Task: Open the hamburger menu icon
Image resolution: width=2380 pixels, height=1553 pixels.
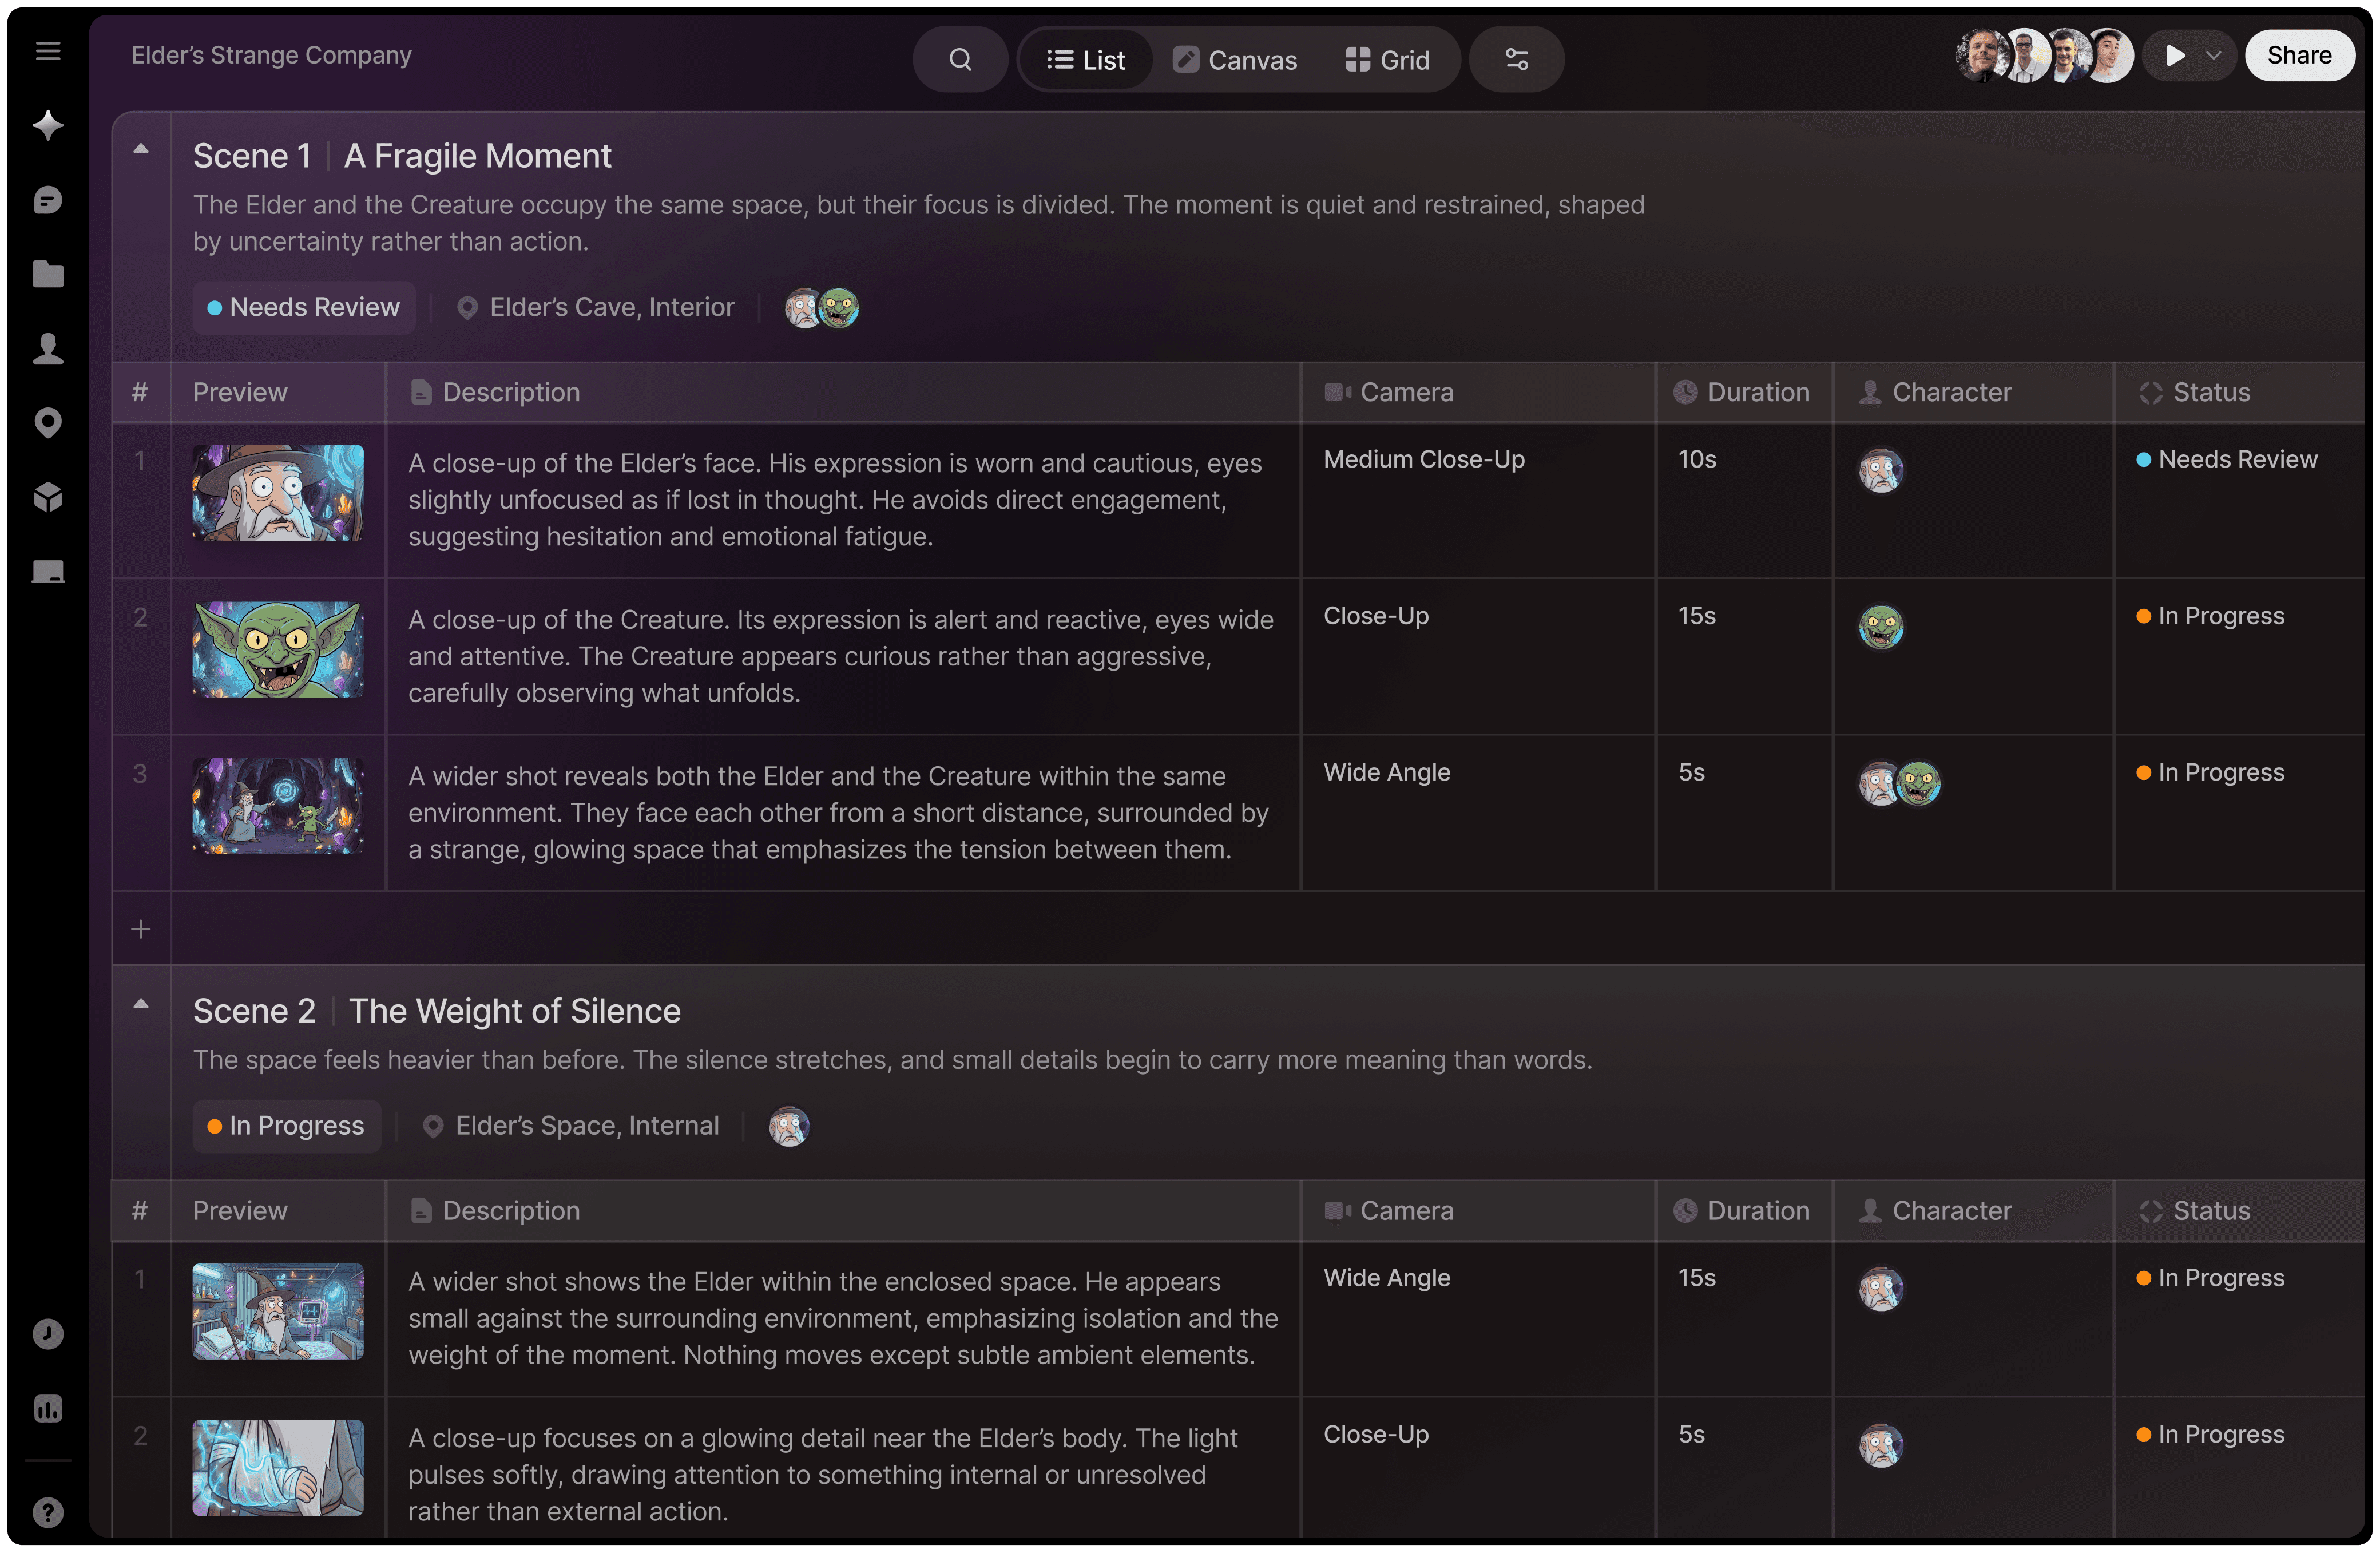Action: click(48, 51)
